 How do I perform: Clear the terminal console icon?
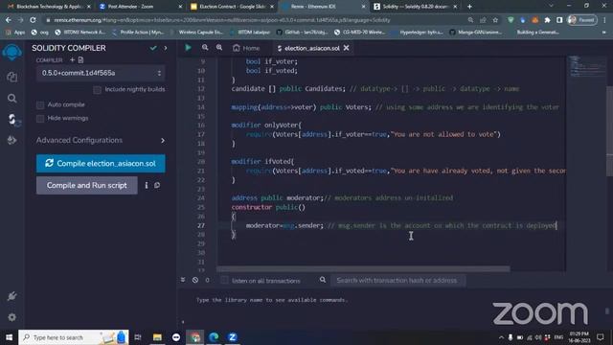point(195,280)
